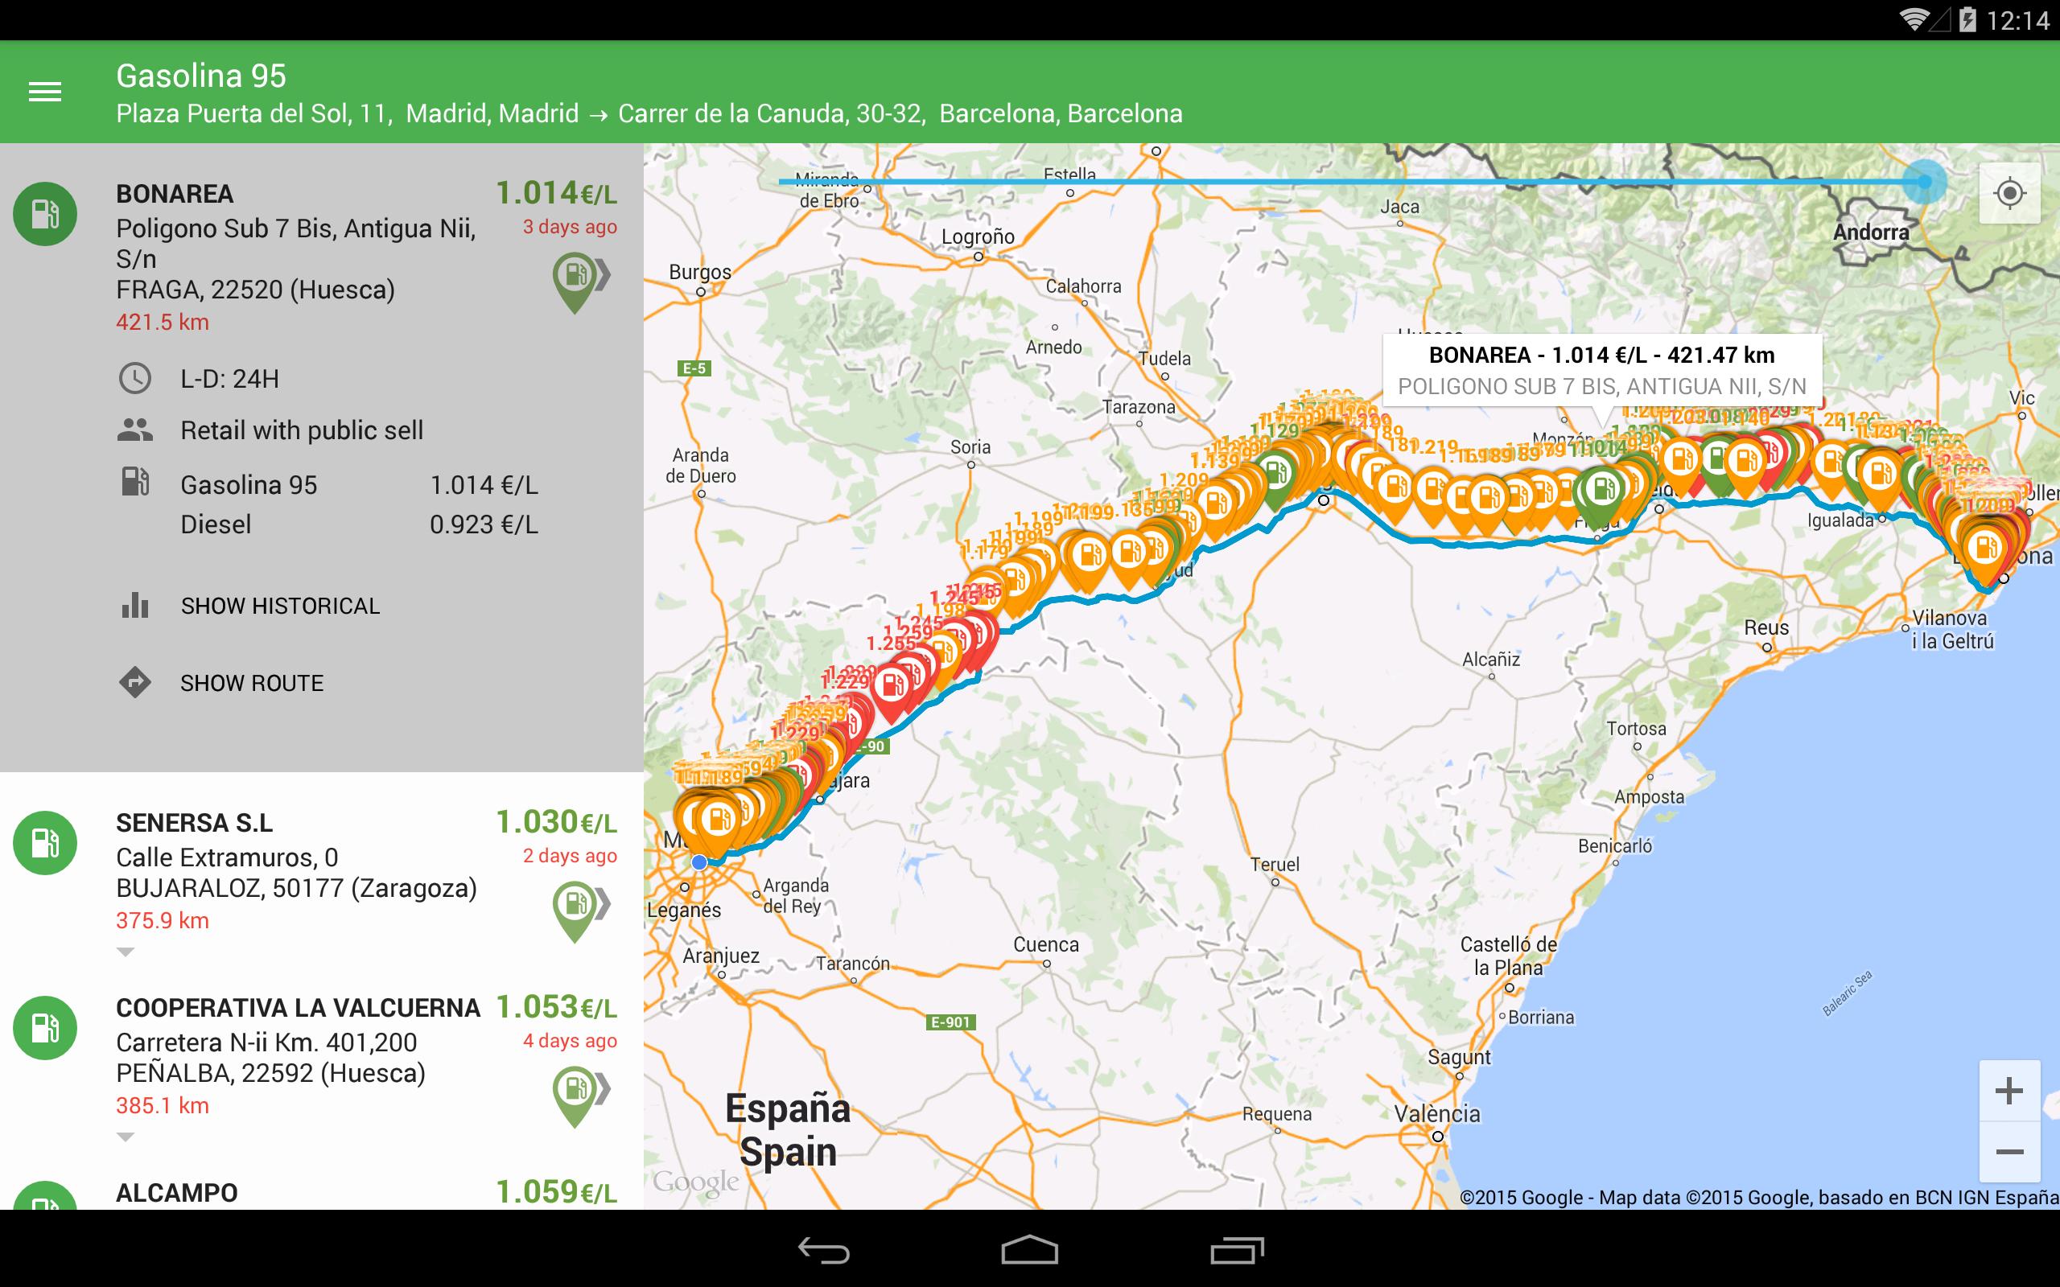This screenshot has width=2060, height=1287.
Task: Click the Google logo on the map
Action: pyautogui.click(x=695, y=1182)
